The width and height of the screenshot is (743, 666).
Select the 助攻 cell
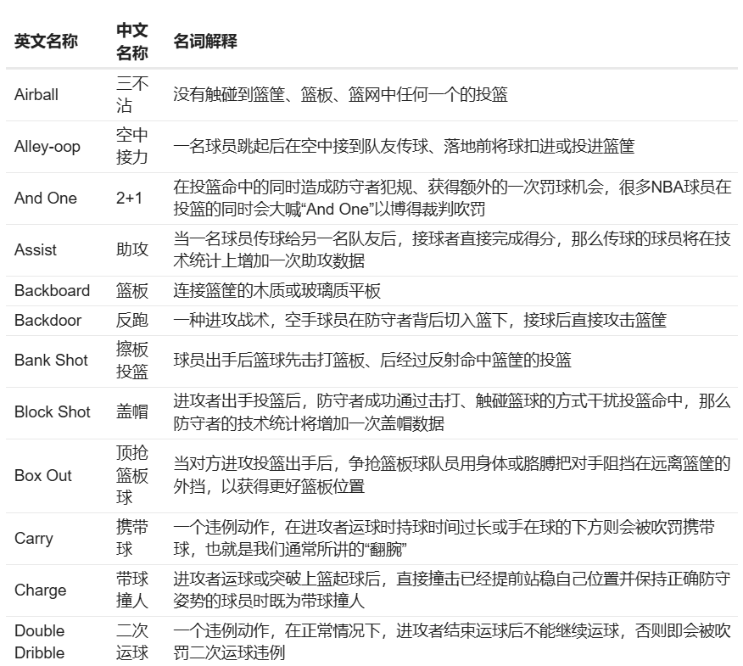[132, 249]
